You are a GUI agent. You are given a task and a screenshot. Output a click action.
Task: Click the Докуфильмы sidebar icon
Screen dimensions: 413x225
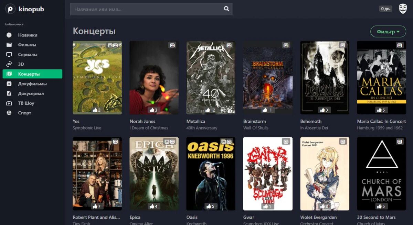[9, 84]
